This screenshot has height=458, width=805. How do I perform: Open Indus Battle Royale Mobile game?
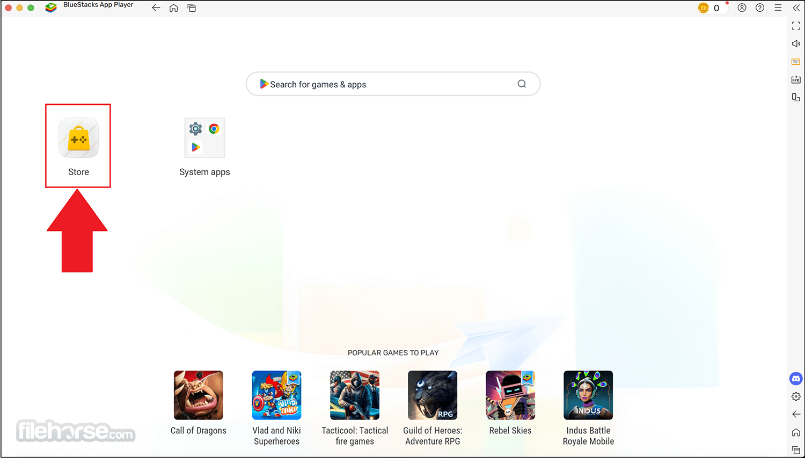tap(588, 395)
